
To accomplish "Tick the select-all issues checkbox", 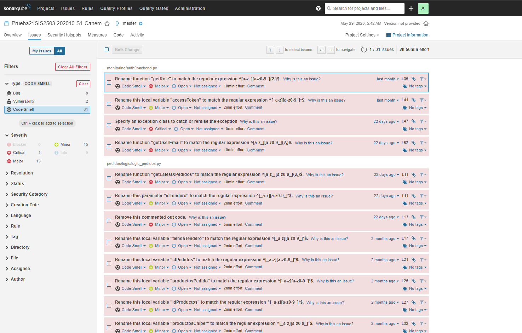I will tap(107, 50).
